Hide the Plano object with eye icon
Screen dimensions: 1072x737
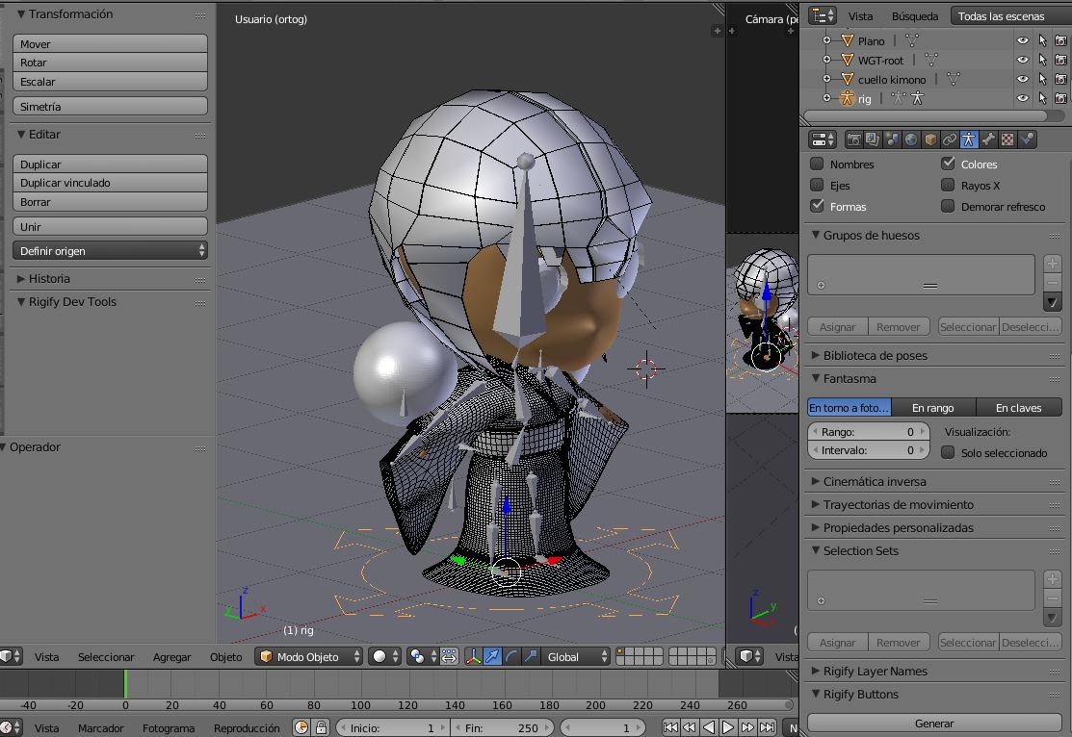tap(1022, 40)
